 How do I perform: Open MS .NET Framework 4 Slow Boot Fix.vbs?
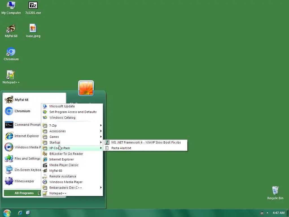click(145, 142)
